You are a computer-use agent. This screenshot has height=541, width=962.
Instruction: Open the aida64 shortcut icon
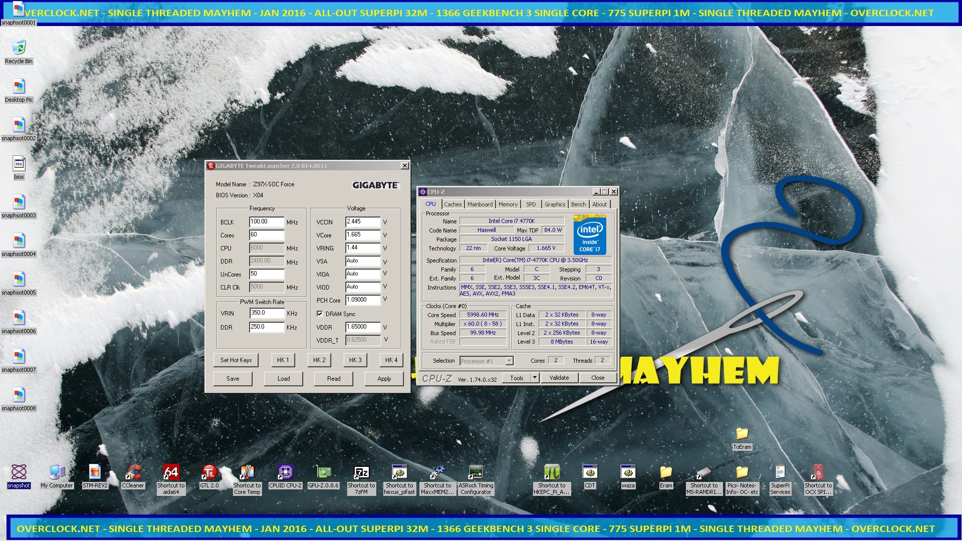(171, 479)
